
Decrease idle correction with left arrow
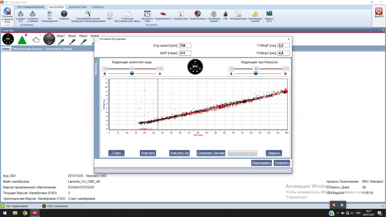[x=104, y=74]
